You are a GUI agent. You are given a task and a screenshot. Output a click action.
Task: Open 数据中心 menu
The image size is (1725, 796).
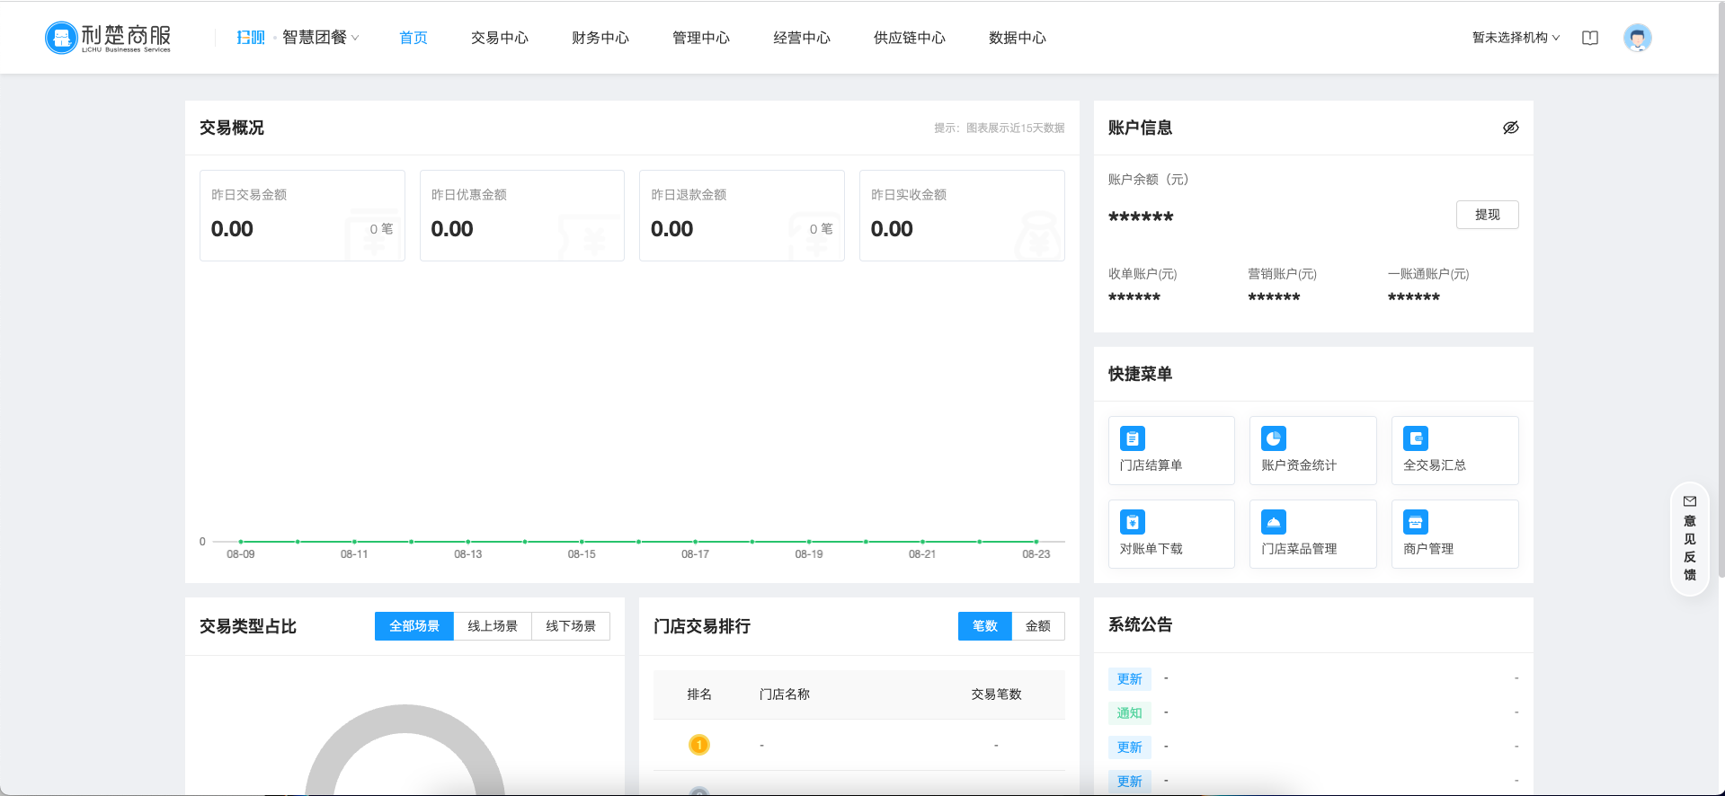pos(1018,38)
